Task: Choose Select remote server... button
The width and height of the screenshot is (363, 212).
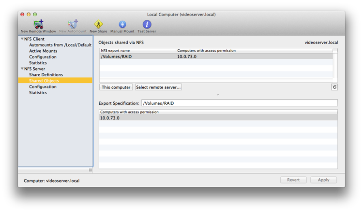Action: [x=158, y=87]
